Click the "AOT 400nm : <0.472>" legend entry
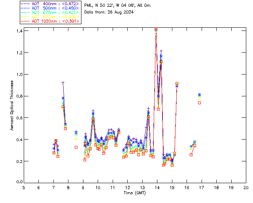 50,4
